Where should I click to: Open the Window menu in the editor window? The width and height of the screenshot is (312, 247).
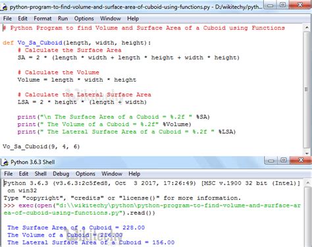tap(111, 18)
